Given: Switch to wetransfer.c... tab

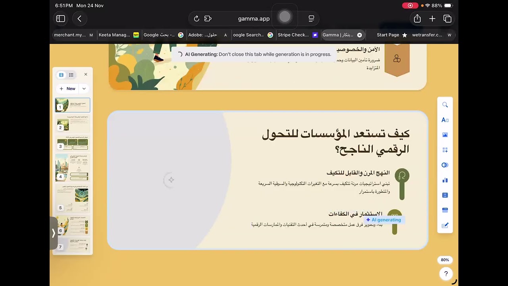Looking at the screenshot, I should (x=431, y=35).
